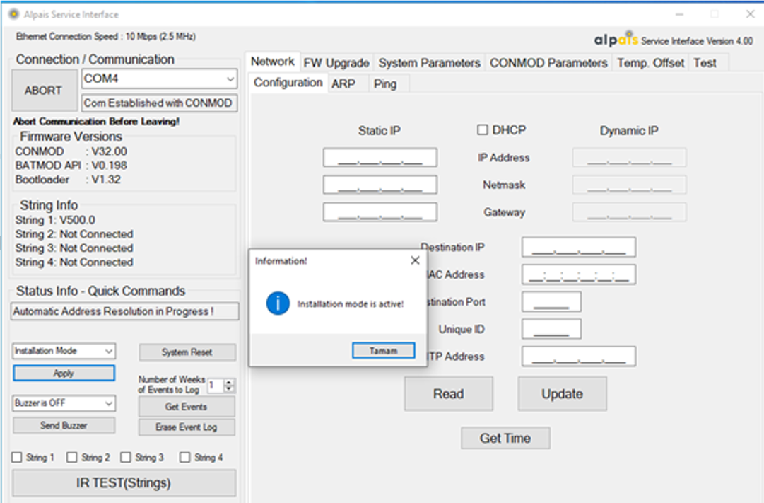The image size is (764, 503).
Task: Click the Destination Port field
Action: [551, 302]
